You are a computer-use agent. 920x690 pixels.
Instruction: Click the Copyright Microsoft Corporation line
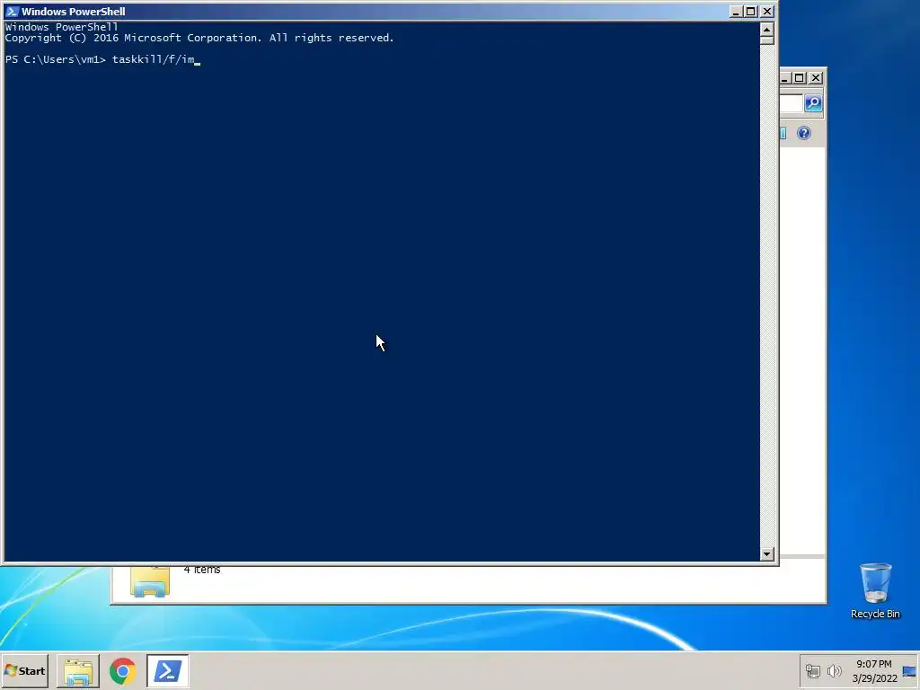tap(199, 38)
